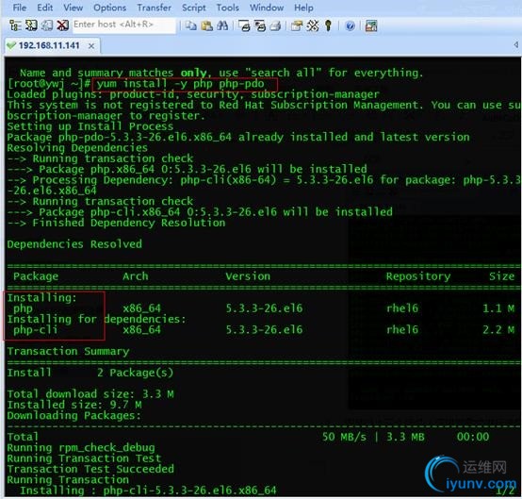Click 'Running rpm_check_debug' line
This screenshot has width=522, height=499.
(81, 448)
